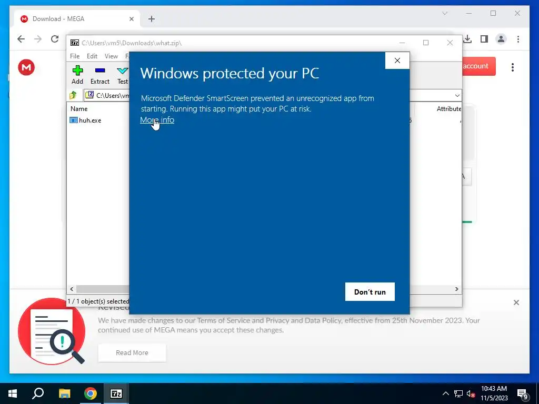539x404 pixels.
Task: Open Chrome downloads icon
Action: click(467, 39)
